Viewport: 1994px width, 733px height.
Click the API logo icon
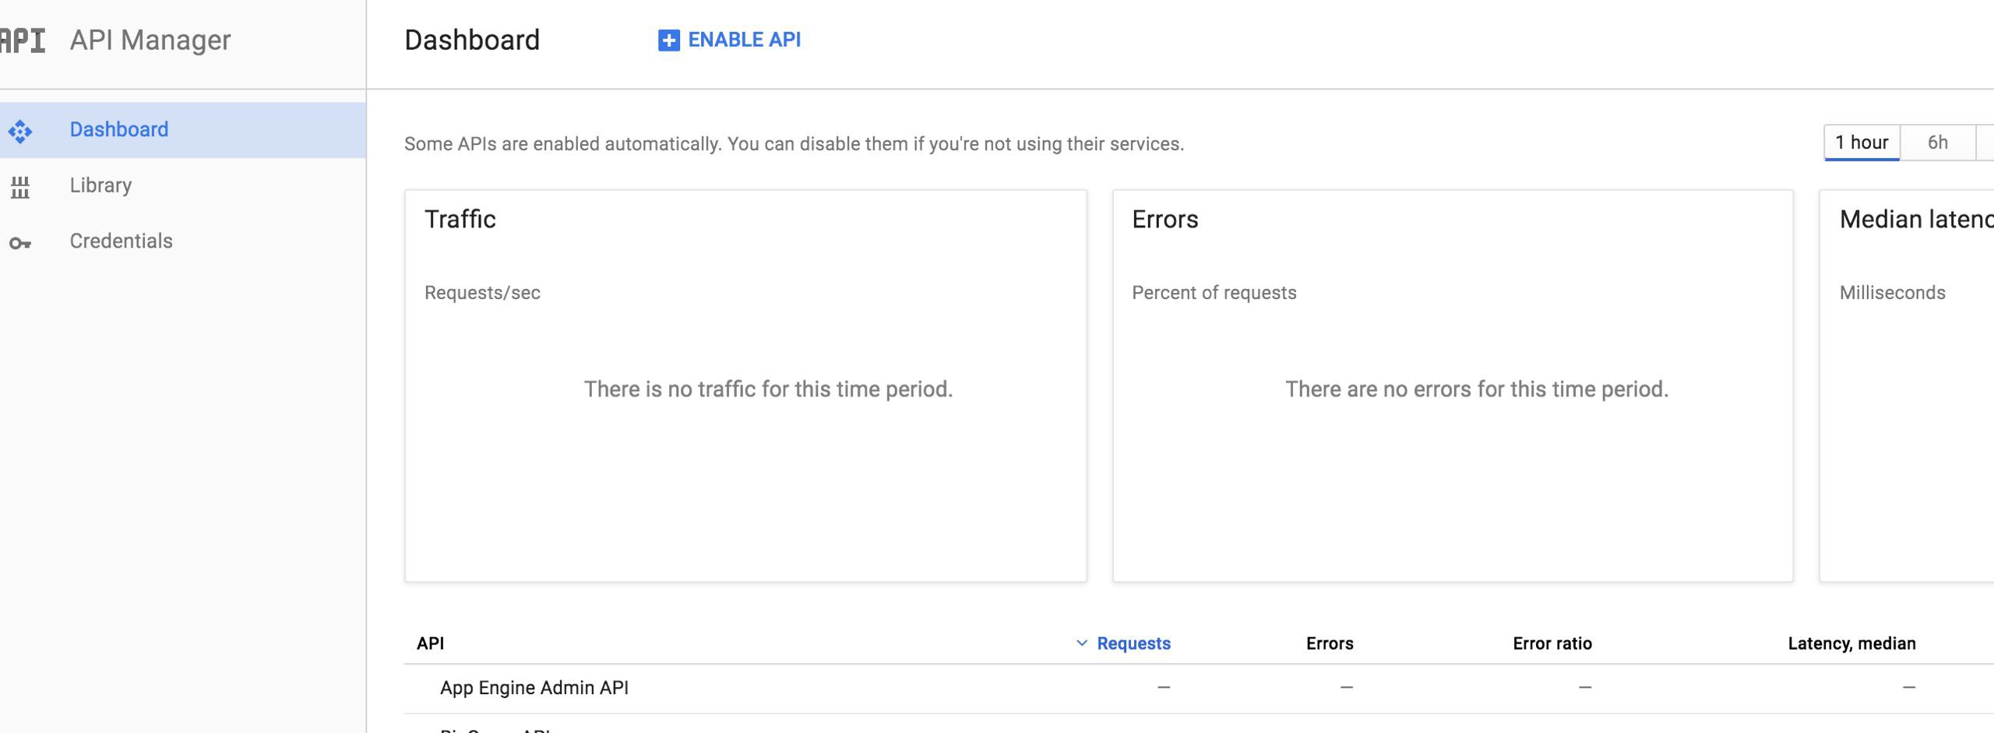click(x=23, y=41)
